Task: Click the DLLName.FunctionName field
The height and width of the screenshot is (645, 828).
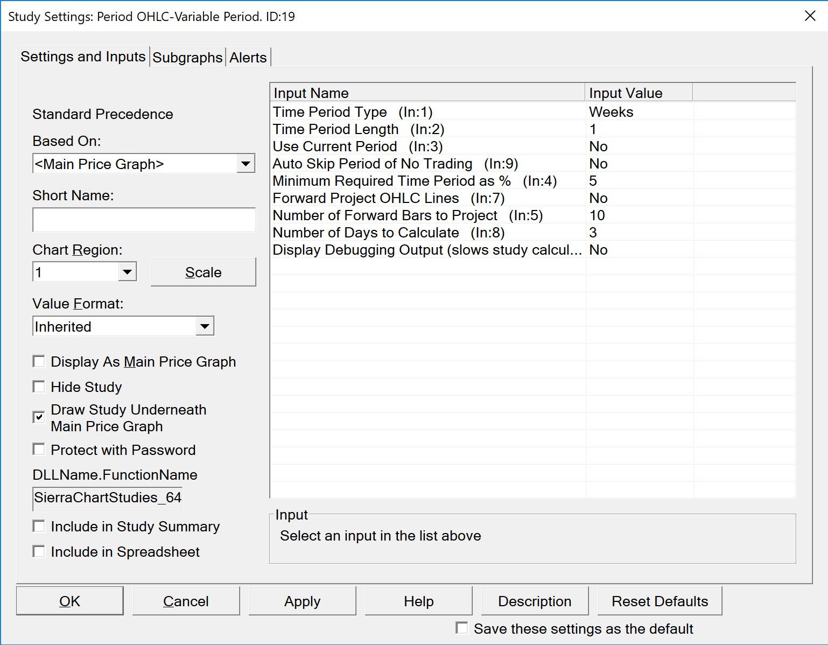Action: pos(108,498)
